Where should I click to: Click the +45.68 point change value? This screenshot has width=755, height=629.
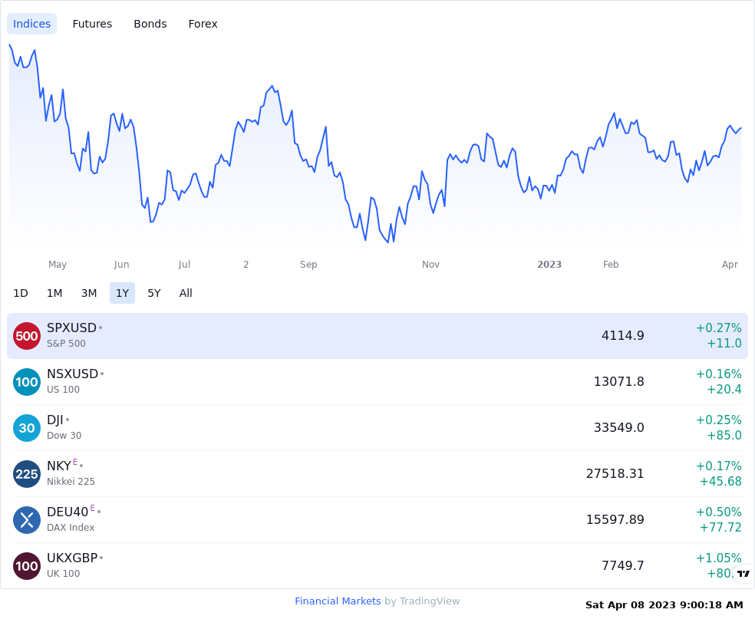(x=720, y=481)
